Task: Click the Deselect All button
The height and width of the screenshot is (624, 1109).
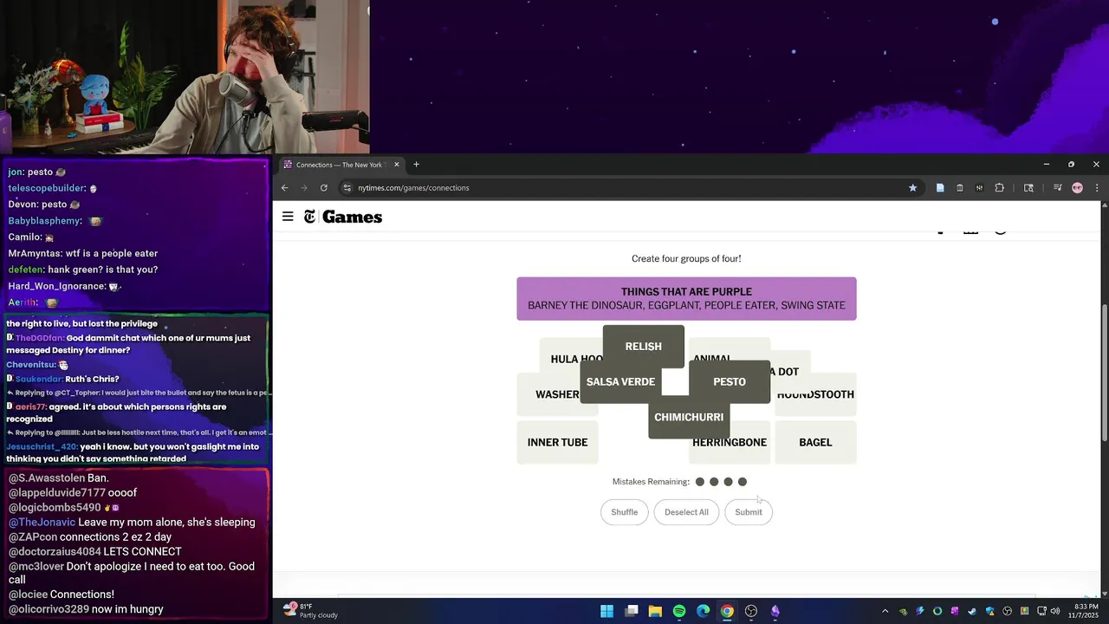Action: pos(686,512)
